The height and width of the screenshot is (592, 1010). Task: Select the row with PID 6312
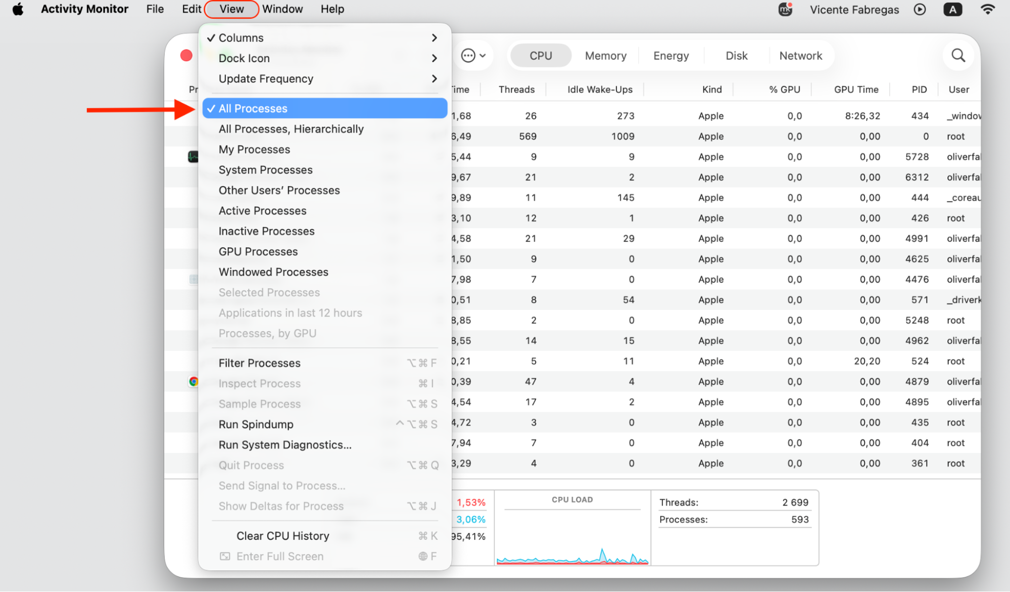[x=573, y=177]
